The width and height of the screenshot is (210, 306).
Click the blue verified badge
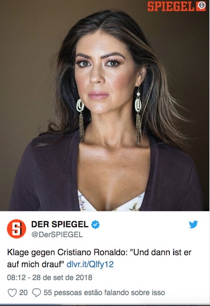click(x=95, y=224)
